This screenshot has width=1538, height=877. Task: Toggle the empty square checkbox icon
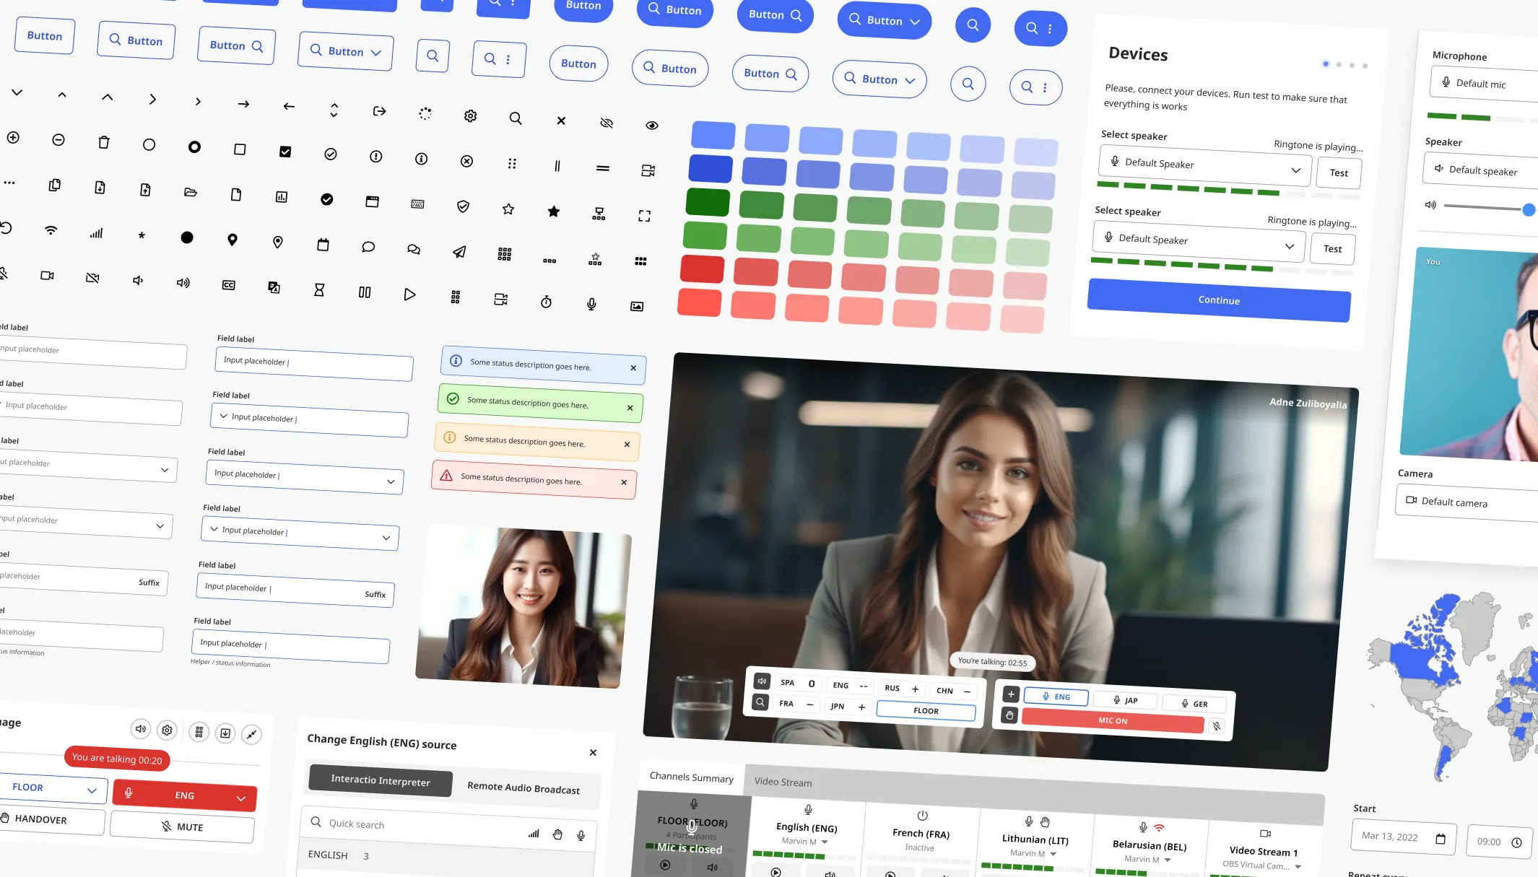tap(240, 149)
